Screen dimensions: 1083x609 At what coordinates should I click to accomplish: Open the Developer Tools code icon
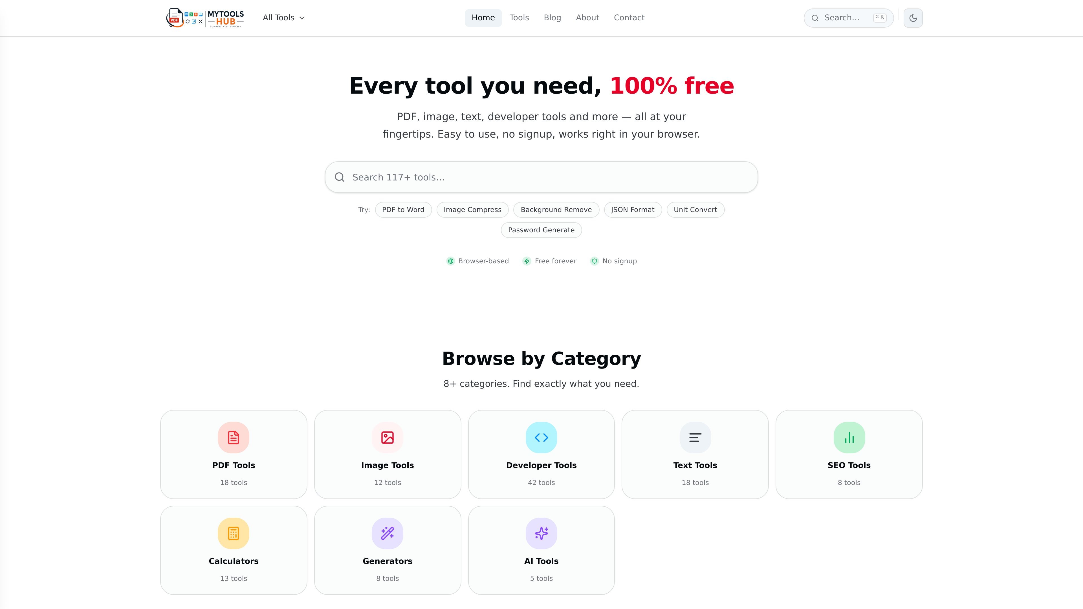pyautogui.click(x=541, y=438)
